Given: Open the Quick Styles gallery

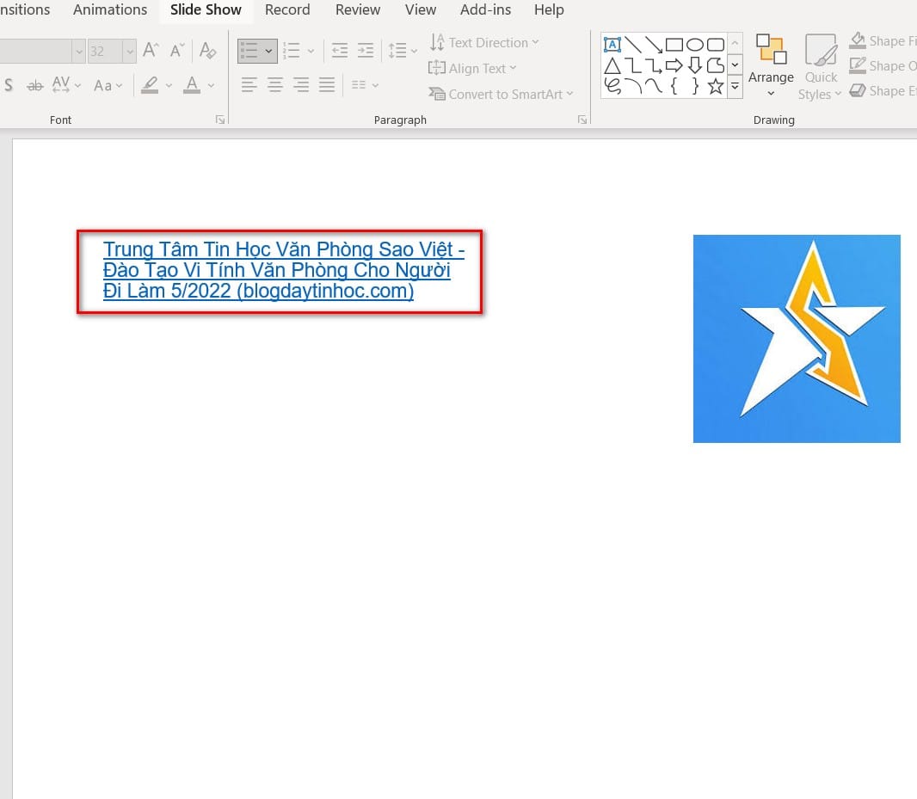Looking at the screenshot, I should click(x=820, y=66).
